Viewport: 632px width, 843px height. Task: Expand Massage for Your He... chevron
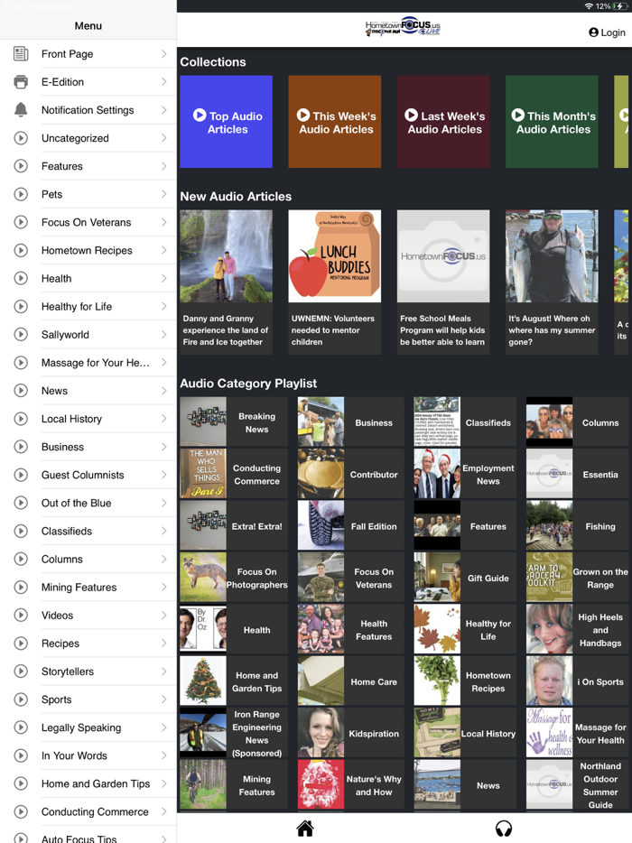point(164,362)
